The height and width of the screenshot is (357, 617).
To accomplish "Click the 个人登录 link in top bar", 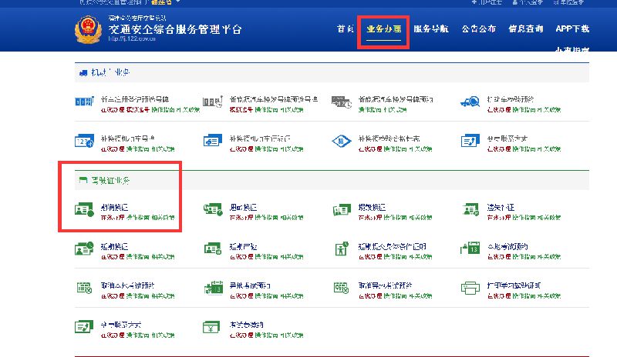I will click(528, 2).
